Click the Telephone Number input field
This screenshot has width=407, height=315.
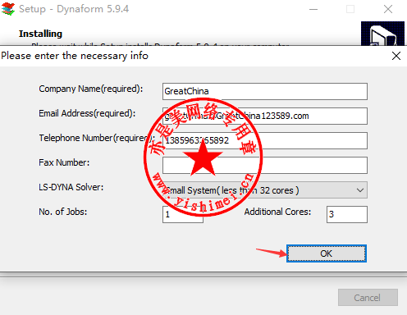[265, 140]
